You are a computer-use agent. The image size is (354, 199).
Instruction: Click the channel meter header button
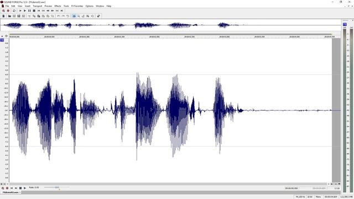345,24
